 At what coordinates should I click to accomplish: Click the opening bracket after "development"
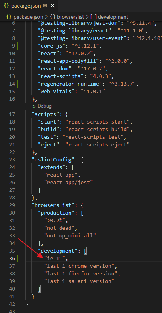tap(85, 251)
